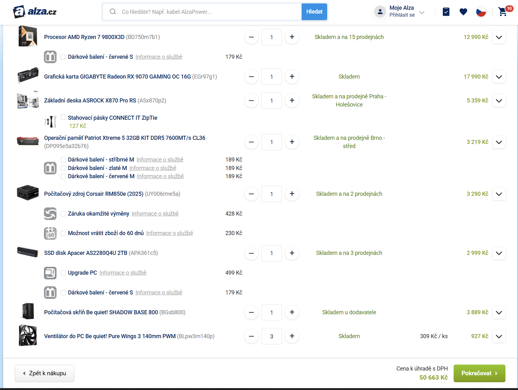Enable Záruka okamžité výměny checkbox
Screen dimensions: 518x390
click(x=63, y=214)
